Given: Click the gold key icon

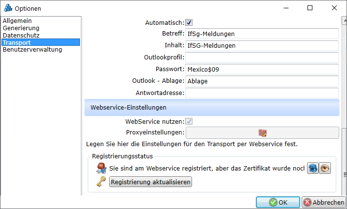Looking at the screenshot, I should click(101, 182).
